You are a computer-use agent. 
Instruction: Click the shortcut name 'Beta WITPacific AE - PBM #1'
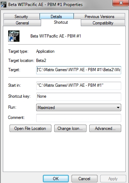(56, 36)
